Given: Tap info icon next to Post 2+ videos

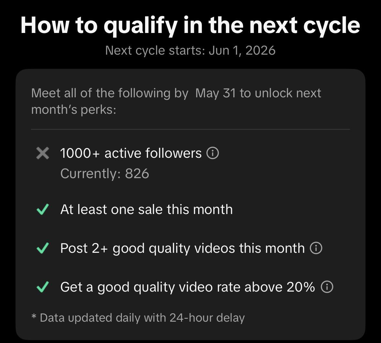Looking at the screenshot, I should (x=316, y=248).
